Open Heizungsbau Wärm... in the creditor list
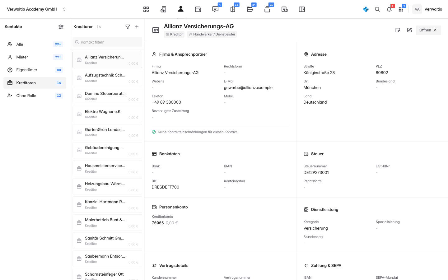This screenshot has width=448, height=280. point(107,186)
